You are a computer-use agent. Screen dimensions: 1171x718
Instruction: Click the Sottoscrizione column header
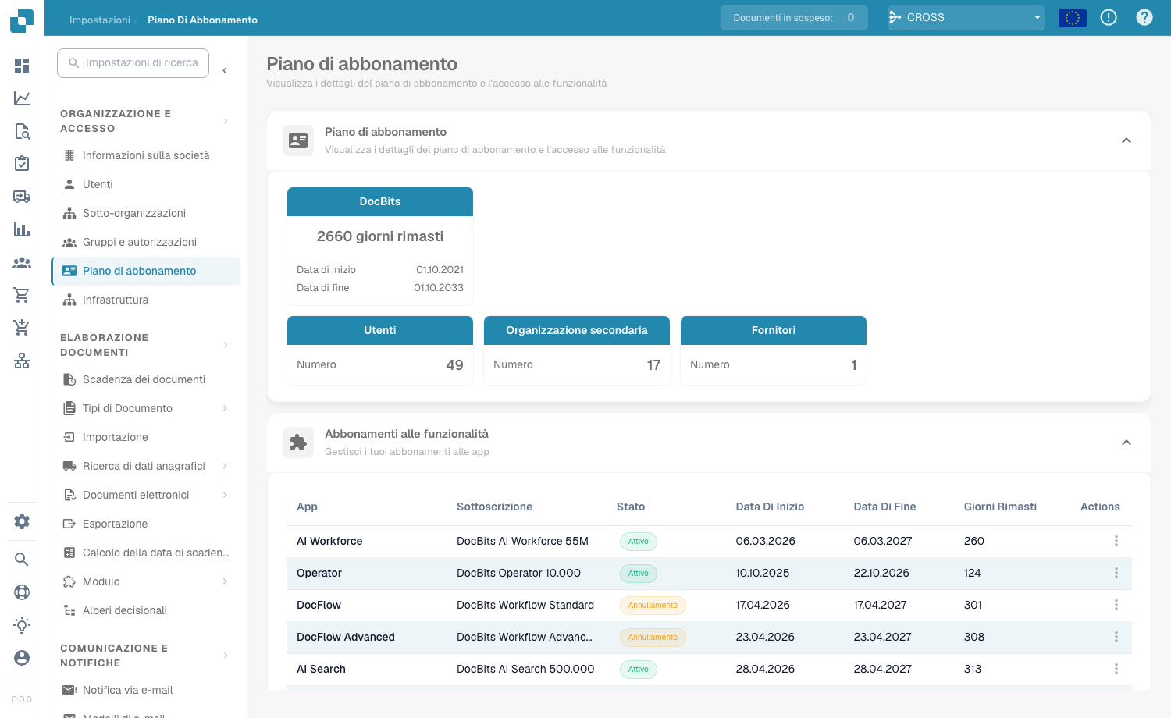point(494,507)
